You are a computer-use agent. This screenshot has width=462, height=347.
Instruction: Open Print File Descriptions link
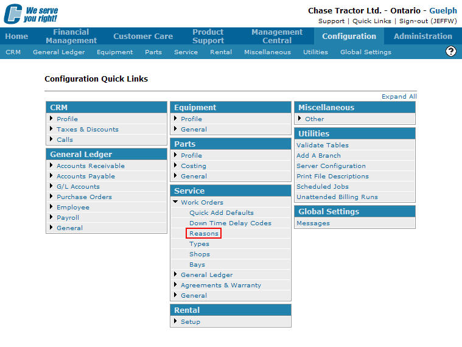click(x=332, y=176)
